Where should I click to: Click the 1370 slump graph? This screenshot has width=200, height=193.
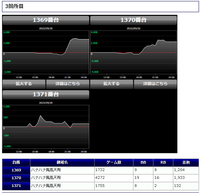[133, 52]
